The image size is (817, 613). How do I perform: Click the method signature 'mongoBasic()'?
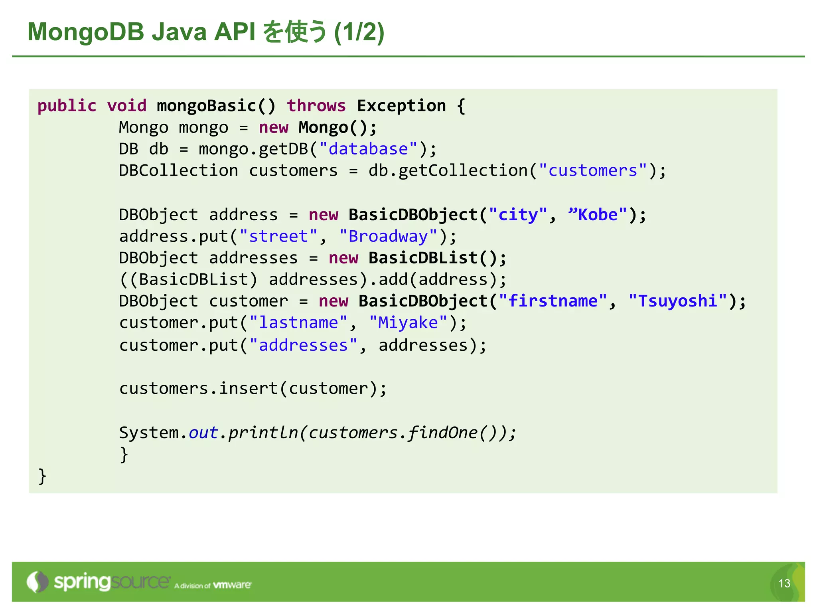(x=216, y=106)
